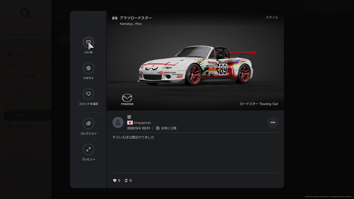
Task: Click the 全体に公開 visibility text
Action: click(x=169, y=128)
